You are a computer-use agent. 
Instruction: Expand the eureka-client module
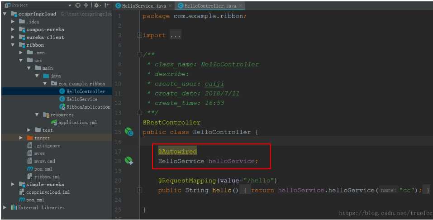point(13,37)
